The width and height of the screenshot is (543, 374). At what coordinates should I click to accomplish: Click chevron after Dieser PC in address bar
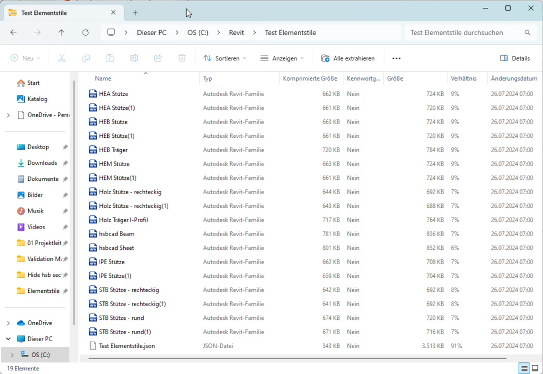(177, 32)
